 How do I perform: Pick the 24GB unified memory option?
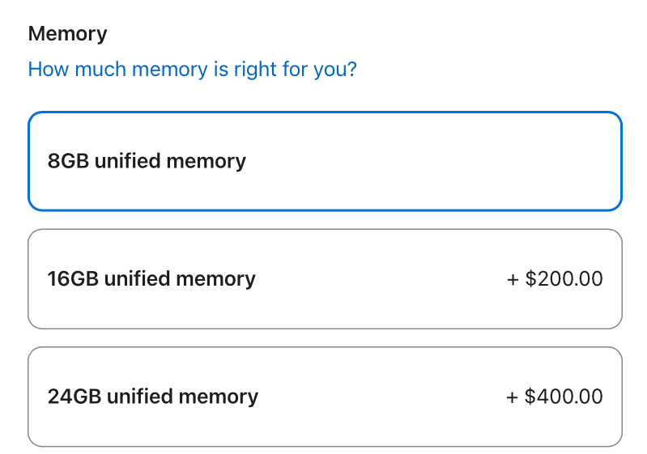[325, 397]
